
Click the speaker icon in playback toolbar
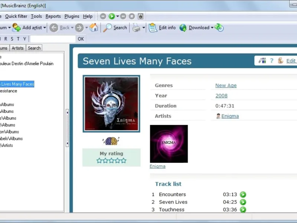[x=141, y=16]
